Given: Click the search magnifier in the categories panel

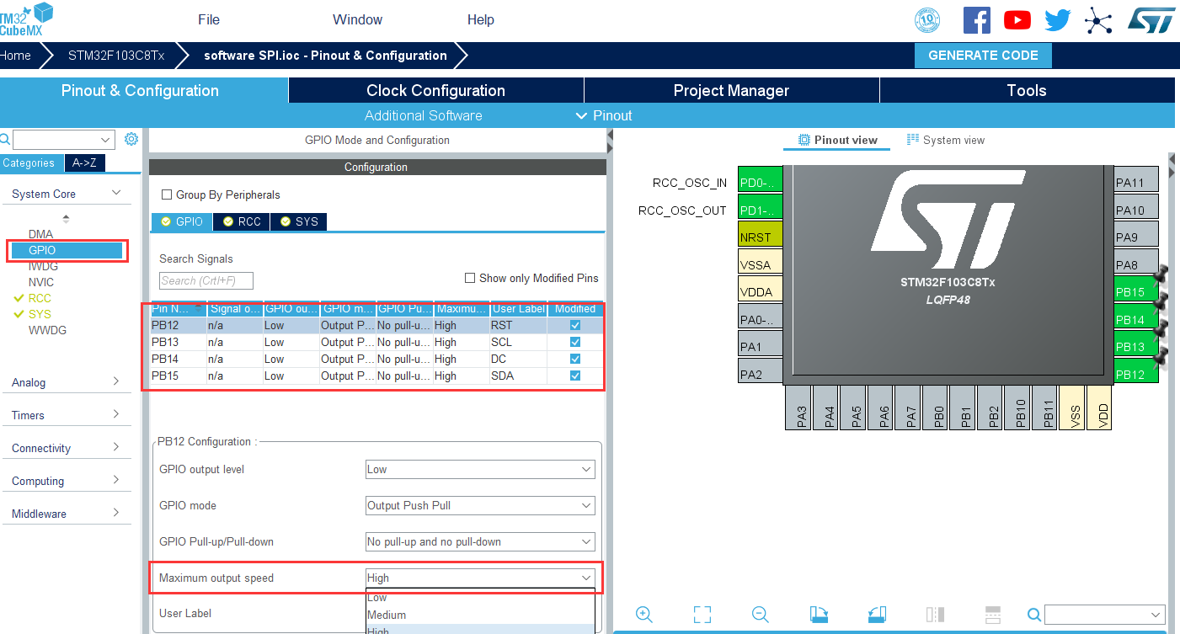Looking at the screenshot, I should 4,139.
